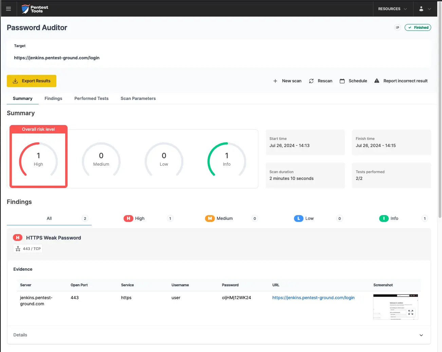Click the service value https
The image size is (442, 352).
point(126,298)
